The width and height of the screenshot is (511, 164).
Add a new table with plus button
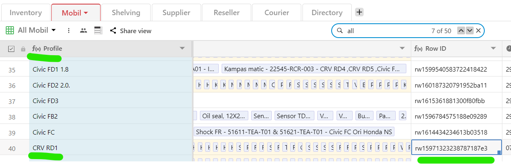(359, 12)
